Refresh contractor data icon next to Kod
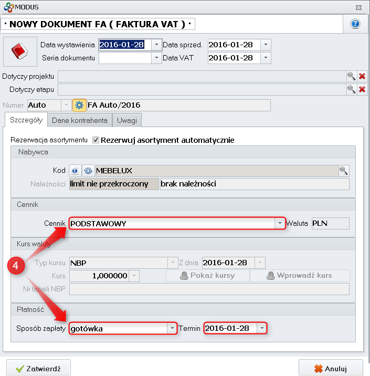Screen dimensions: 370x376 point(88,171)
